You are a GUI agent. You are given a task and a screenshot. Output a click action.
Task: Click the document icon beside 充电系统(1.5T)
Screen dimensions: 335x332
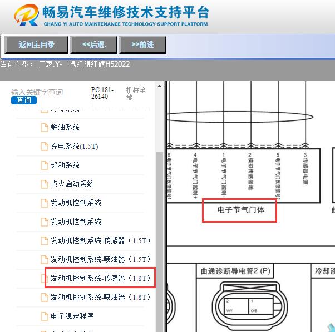45,147
